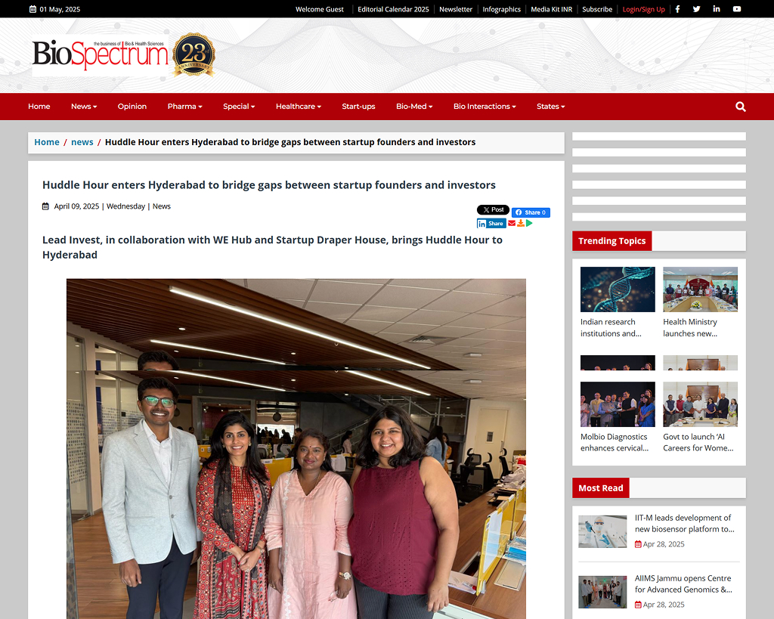Open the Newsletter link
This screenshot has width=774, height=619.
[456, 9]
